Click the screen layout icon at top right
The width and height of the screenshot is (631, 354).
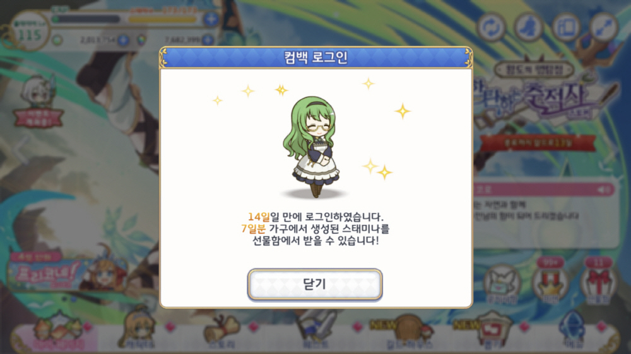click(566, 27)
